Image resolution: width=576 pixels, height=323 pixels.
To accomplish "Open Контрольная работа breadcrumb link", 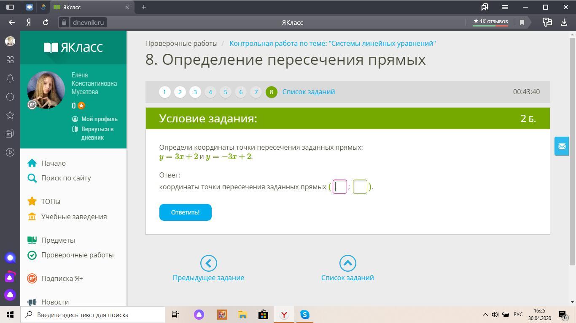I will [333, 43].
